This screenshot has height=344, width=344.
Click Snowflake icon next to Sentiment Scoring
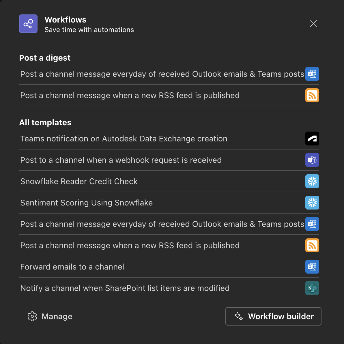(312, 203)
